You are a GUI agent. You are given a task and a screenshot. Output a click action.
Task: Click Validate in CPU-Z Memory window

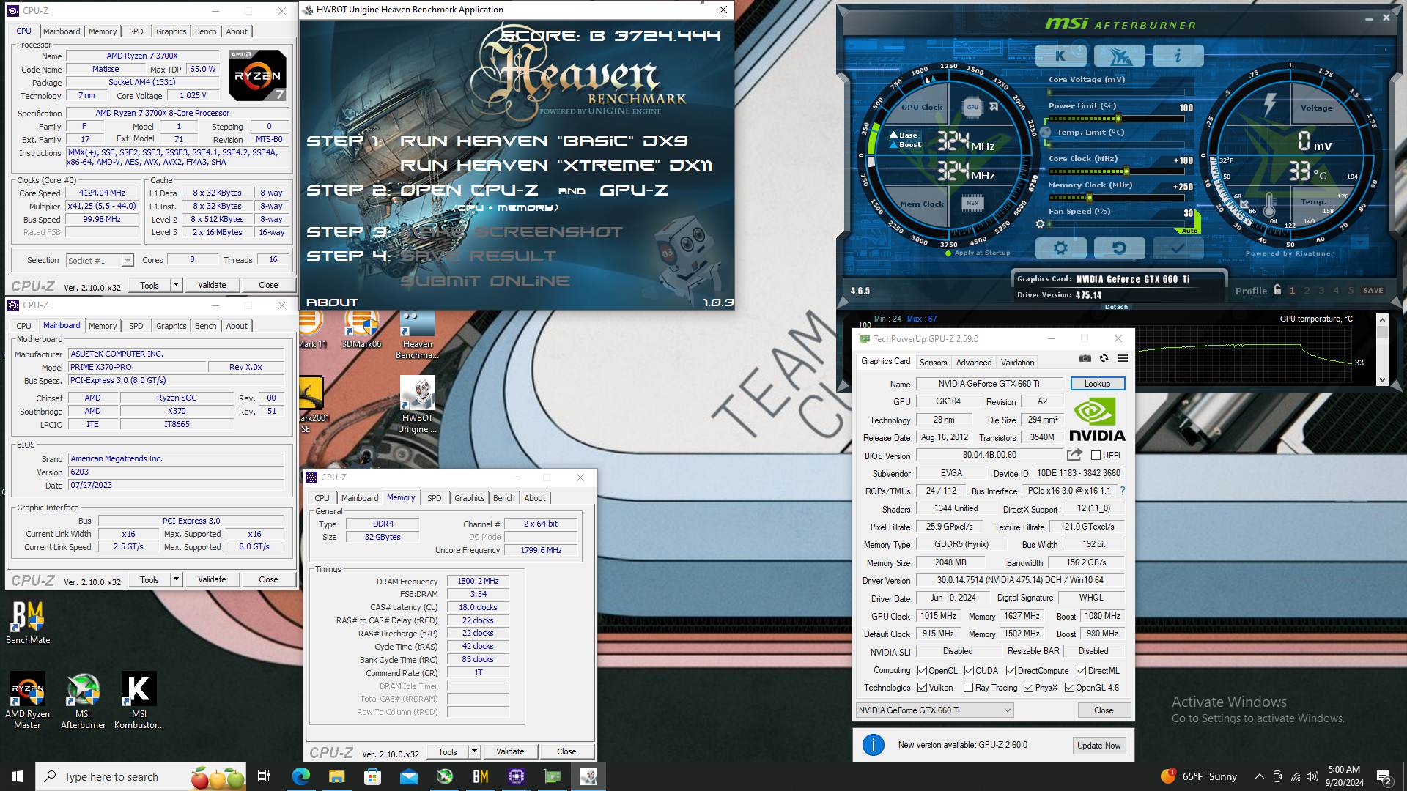point(510,751)
